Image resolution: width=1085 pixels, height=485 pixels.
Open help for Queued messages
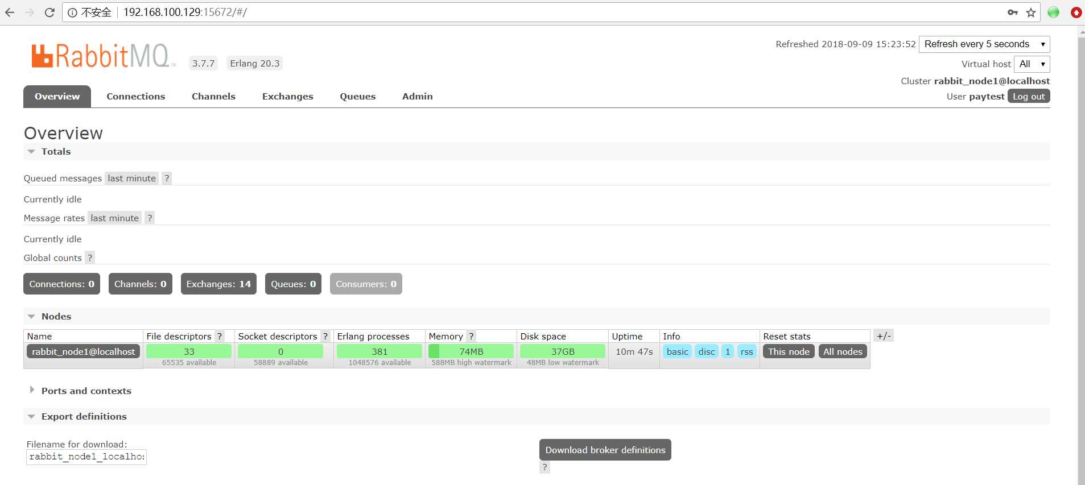click(167, 179)
